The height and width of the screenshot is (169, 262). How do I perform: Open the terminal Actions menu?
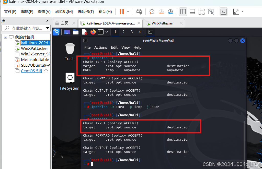tap(101, 47)
